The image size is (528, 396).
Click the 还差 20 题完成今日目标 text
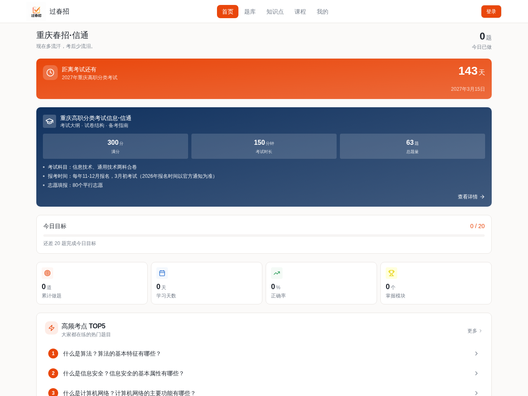pyautogui.click(x=70, y=243)
